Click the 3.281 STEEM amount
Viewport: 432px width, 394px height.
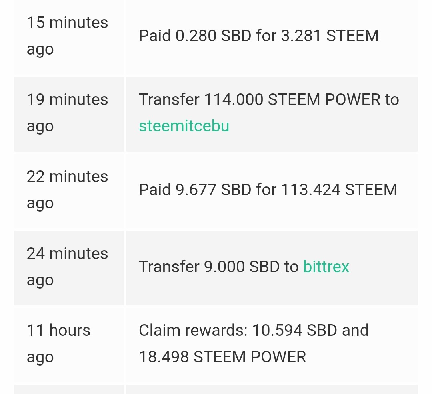coord(330,36)
